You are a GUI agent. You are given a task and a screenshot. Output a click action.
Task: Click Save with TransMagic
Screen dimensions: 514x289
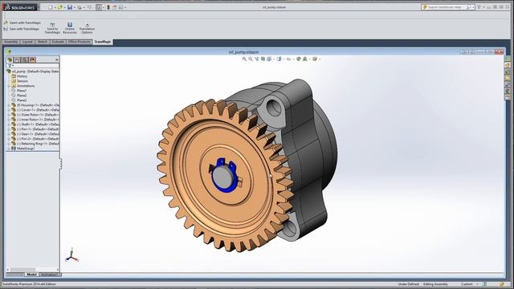point(22,29)
